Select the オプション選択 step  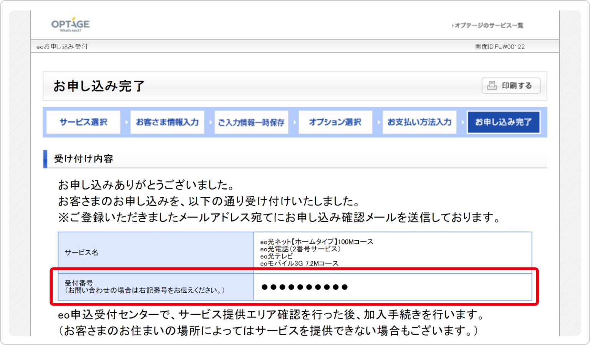tap(335, 122)
